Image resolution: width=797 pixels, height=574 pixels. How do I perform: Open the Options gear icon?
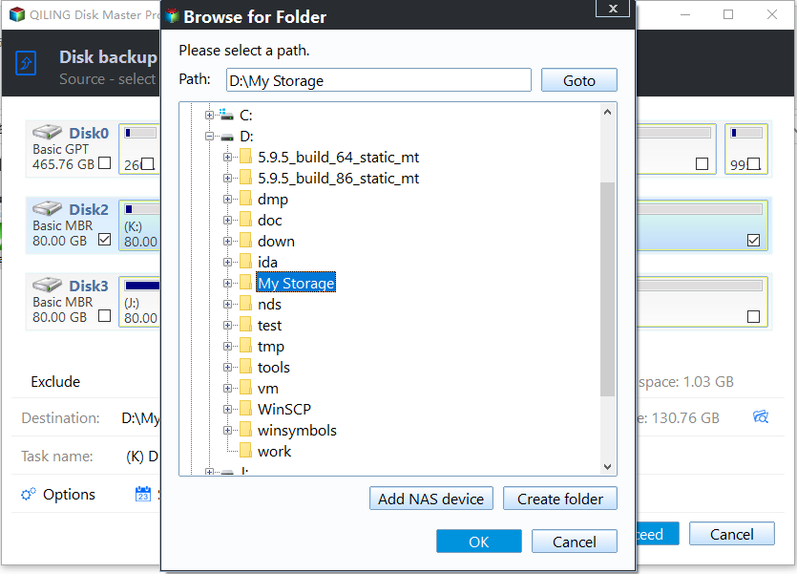pos(29,494)
